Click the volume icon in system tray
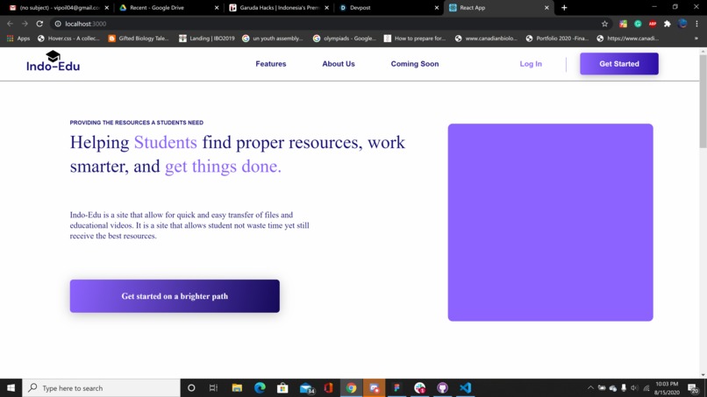707x397 pixels. 634,388
